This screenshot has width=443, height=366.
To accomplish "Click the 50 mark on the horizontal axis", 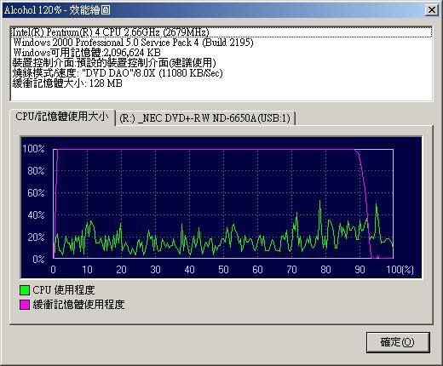I will point(223,270).
